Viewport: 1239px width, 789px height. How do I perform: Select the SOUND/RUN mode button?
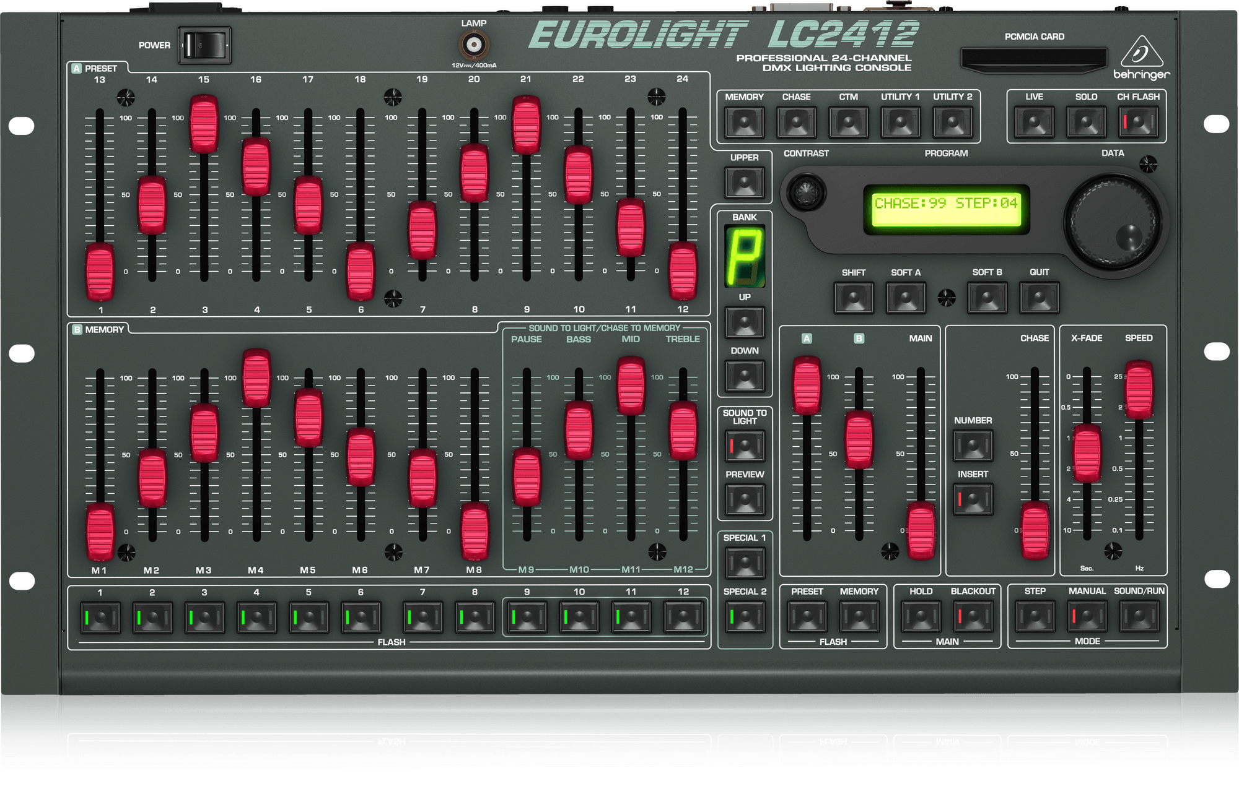[1139, 617]
